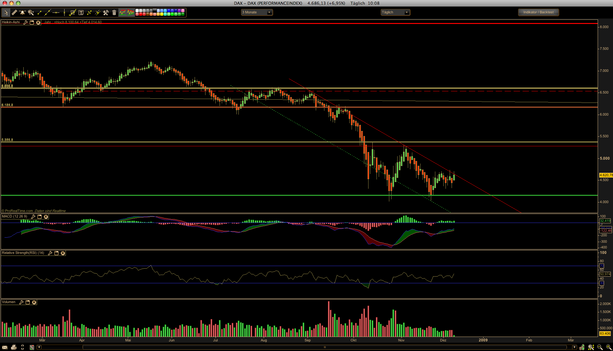Viewport: 613px width, 351px height.
Task: Pick the pink color swatch
Action: (x=183, y=11)
